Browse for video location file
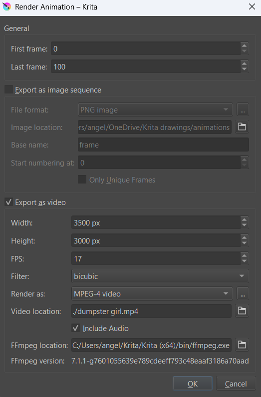This screenshot has height=397, width=261. 242,310
